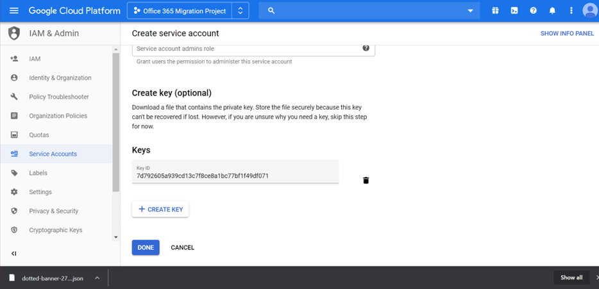Click the user account avatar
599x289 pixels.
(589, 11)
